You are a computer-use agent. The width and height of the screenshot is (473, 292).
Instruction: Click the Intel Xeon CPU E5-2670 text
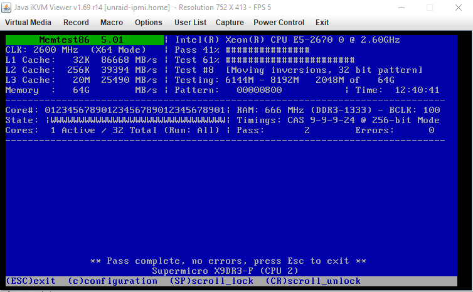[x=287, y=40]
